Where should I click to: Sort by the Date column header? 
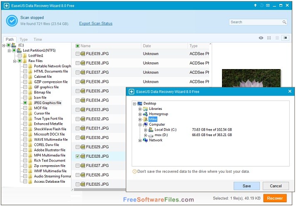point(147,46)
